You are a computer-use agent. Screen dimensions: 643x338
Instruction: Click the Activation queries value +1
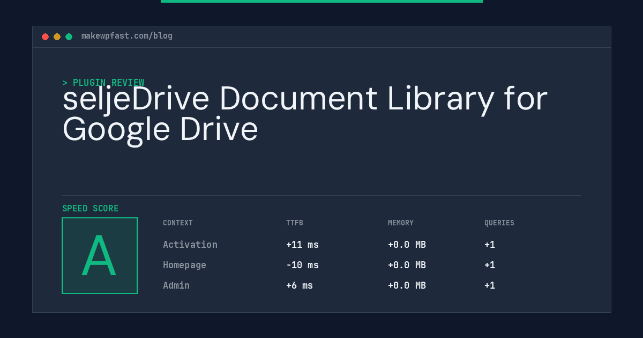click(x=490, y=245)
